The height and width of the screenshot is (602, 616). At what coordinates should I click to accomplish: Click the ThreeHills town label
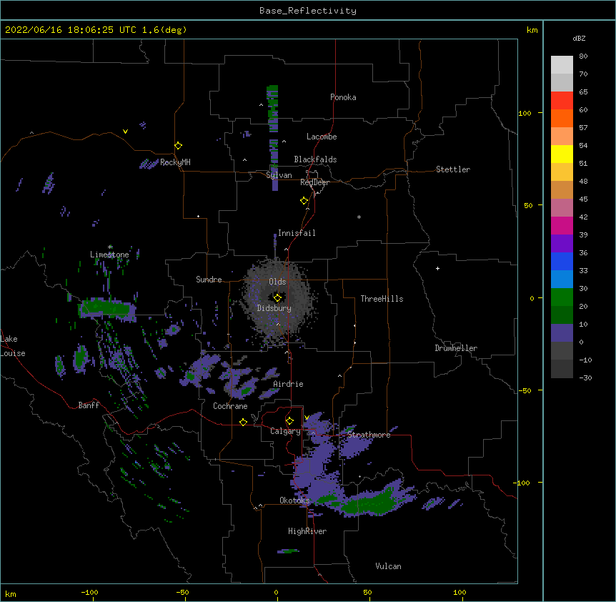382,299
